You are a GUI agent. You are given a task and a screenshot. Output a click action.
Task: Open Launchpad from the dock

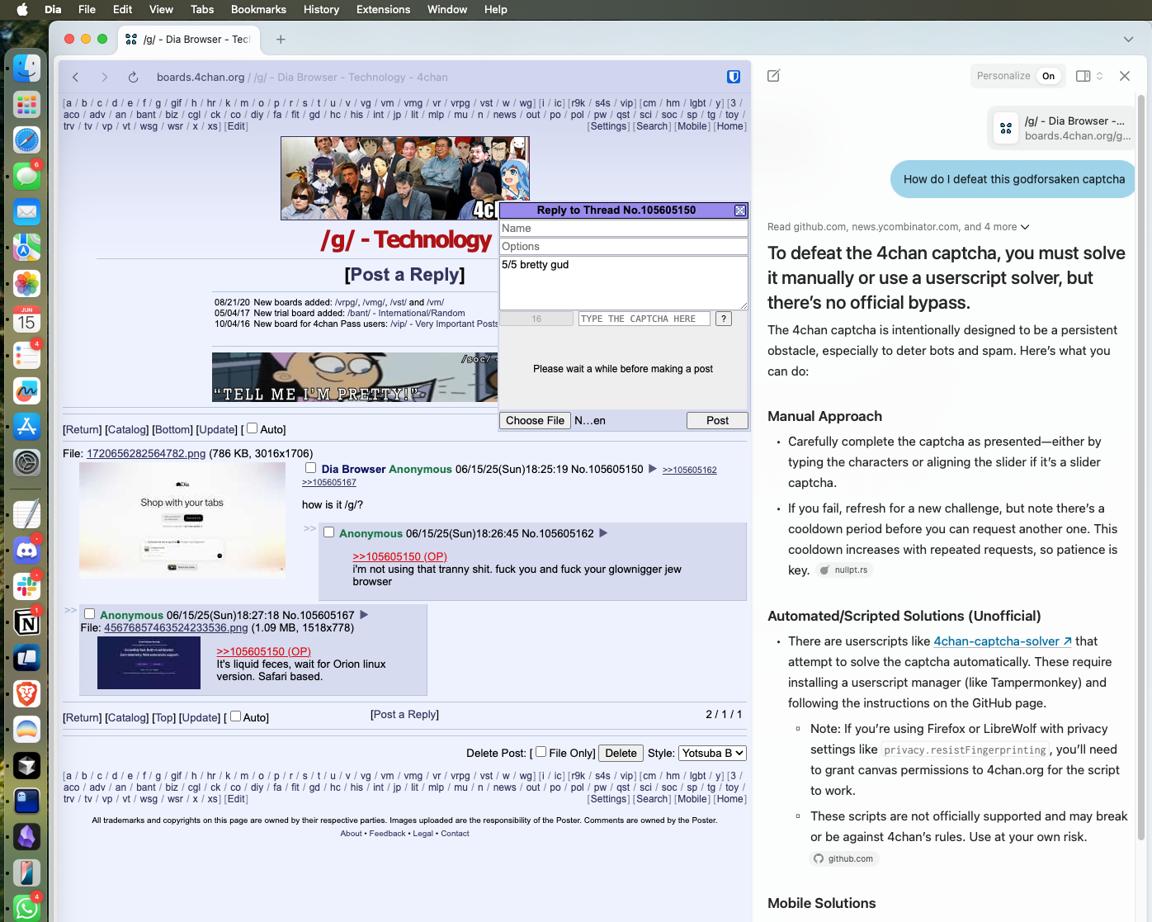(26, 104)
